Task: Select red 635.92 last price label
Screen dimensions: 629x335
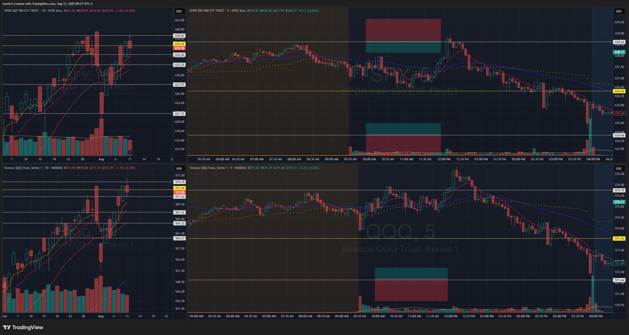Action: tap(179, 48)
